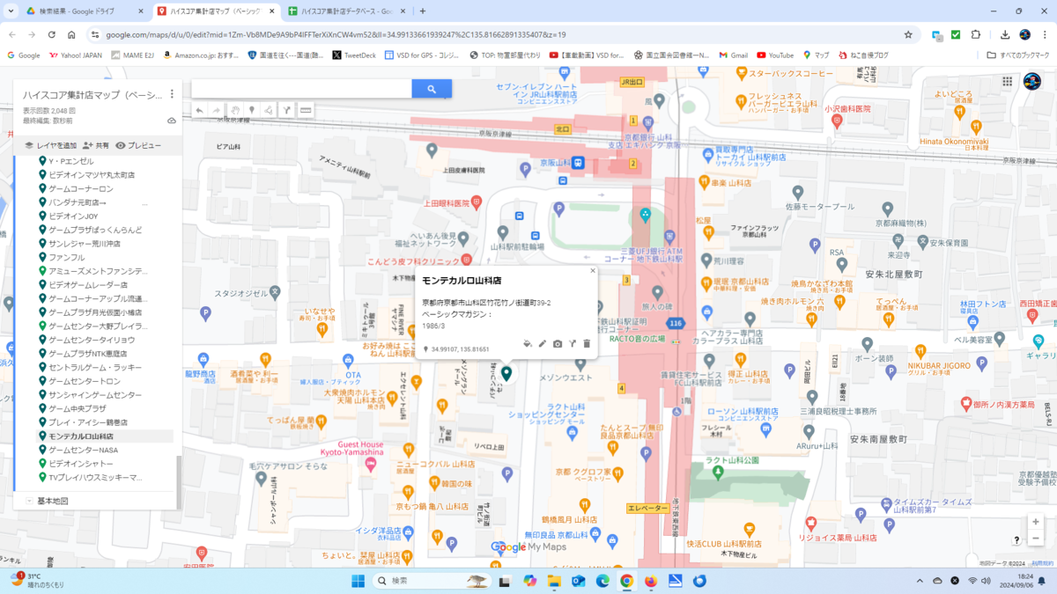Click プレビュー preview button
Viewport: 1057px width, 594px height.
tap(138, 145)
